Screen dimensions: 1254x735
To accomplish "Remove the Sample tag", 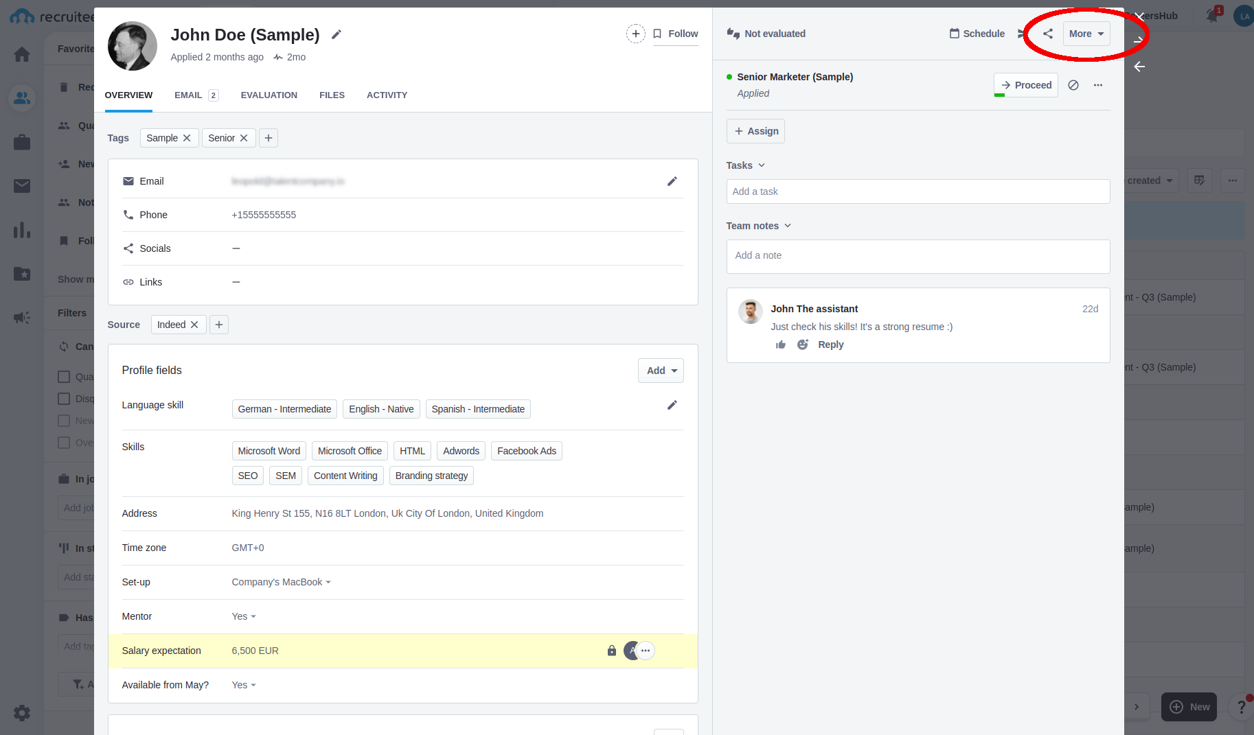I will 187,138.
